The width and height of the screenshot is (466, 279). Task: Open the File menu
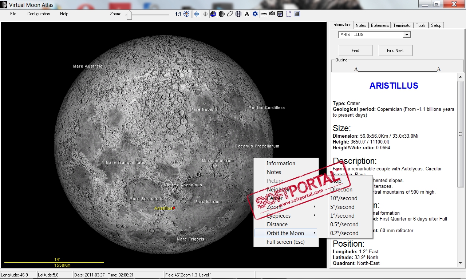point(13,14)
